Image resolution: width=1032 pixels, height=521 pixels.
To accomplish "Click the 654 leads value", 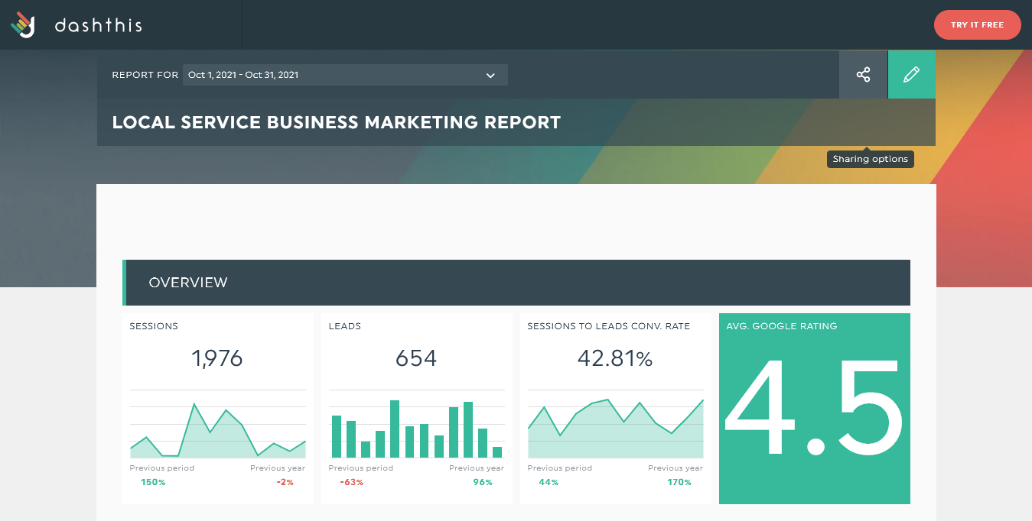I will point(417,358).
